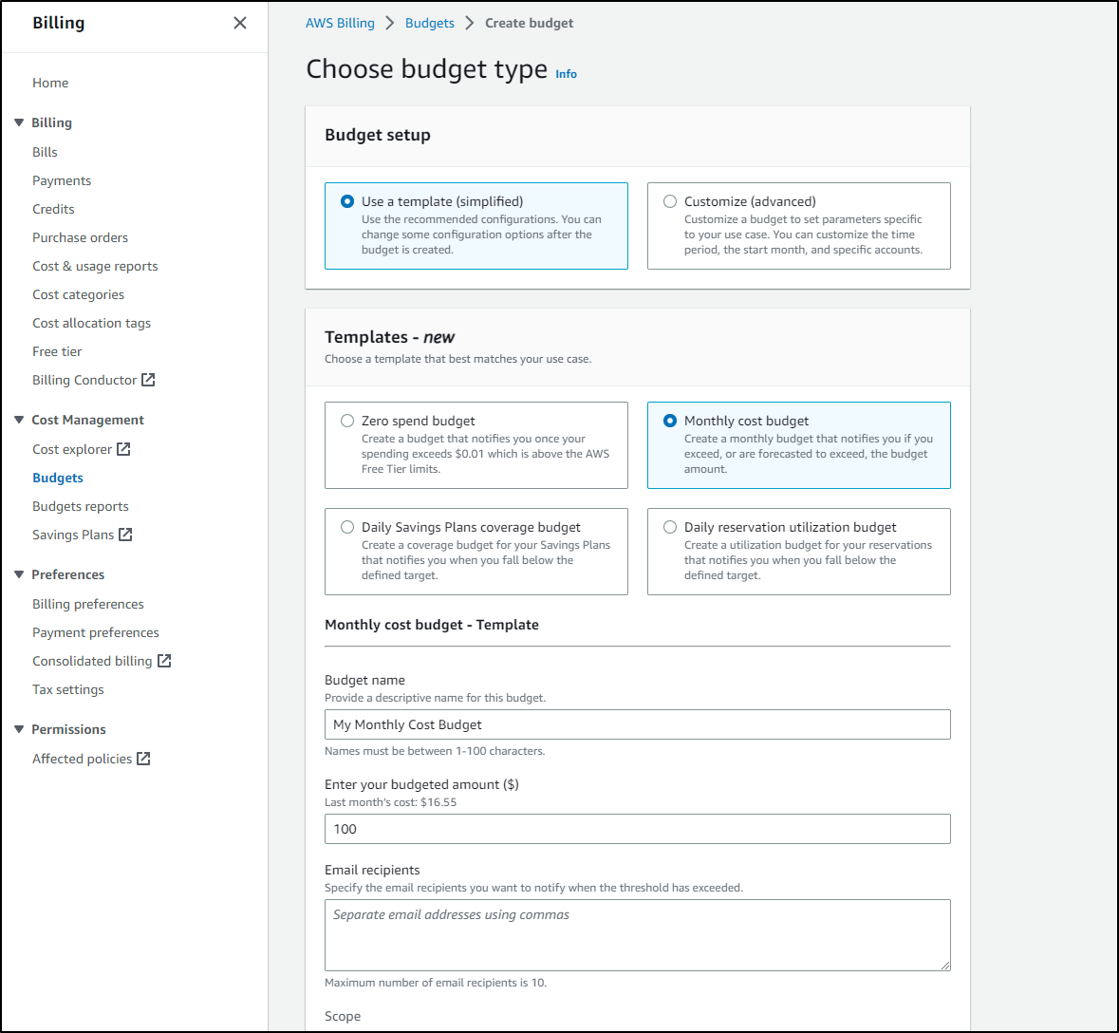Click AWS Billing breadcrumb link

pos(340,23)
